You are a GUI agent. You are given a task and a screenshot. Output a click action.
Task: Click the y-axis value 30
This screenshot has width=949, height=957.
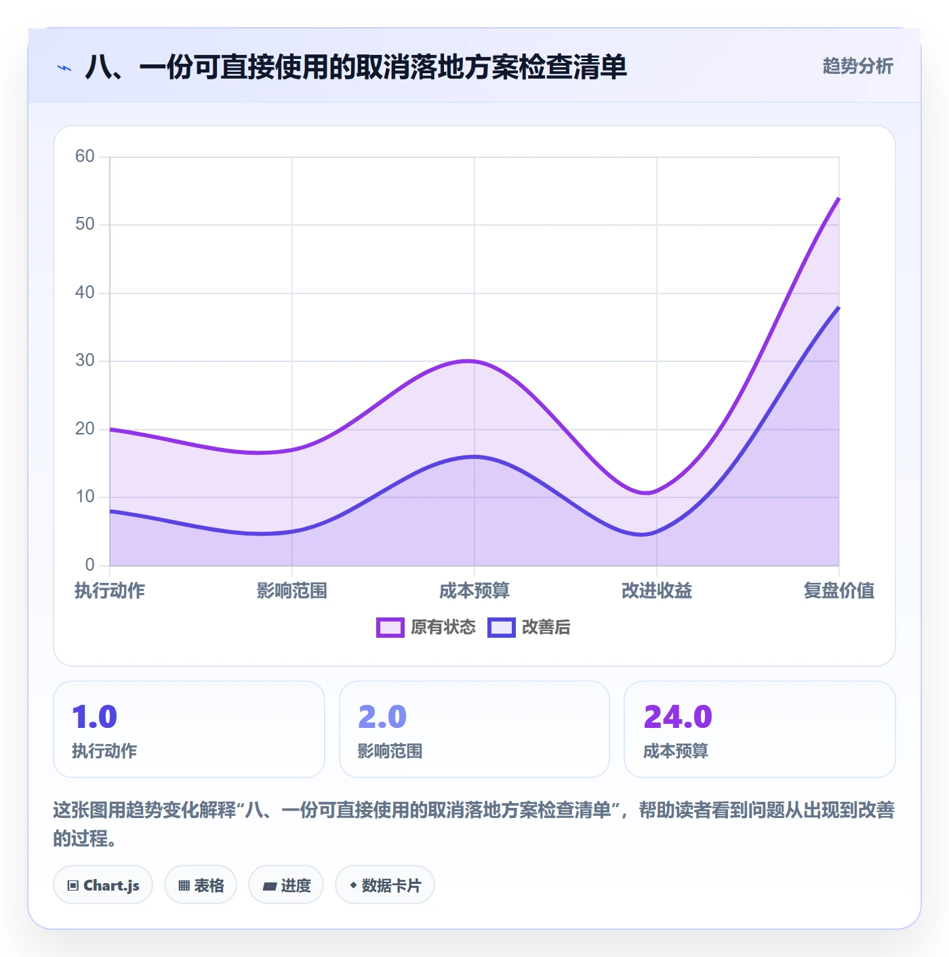tap(85, 361)
